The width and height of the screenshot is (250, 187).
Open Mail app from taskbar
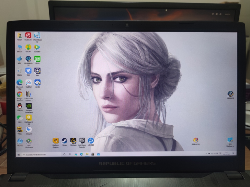[99, 154]
